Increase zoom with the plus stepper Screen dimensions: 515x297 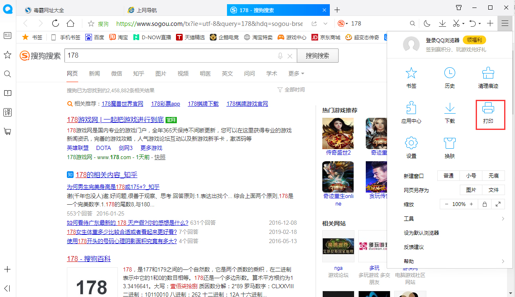pyautogui.click(x=472, y=204)
